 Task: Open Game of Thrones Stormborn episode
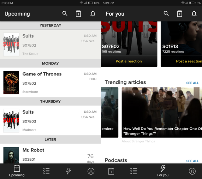point(50,82)
